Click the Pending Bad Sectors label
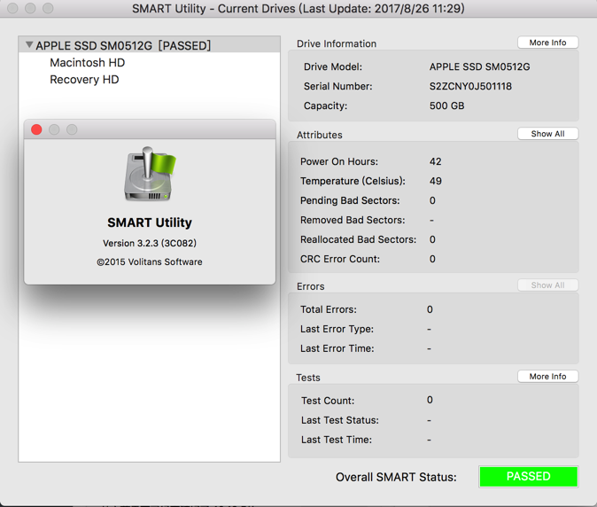Viewport: 597px width, 507px height. click(x=350, y=200)
